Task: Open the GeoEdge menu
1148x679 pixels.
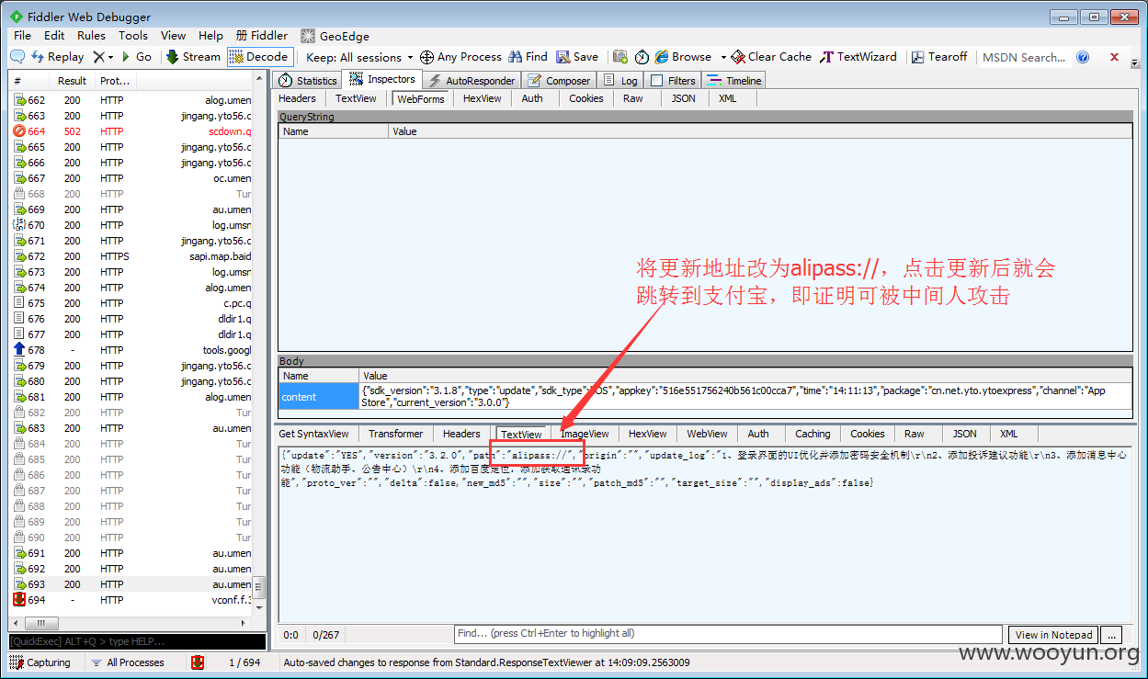Action: point(335,36)
